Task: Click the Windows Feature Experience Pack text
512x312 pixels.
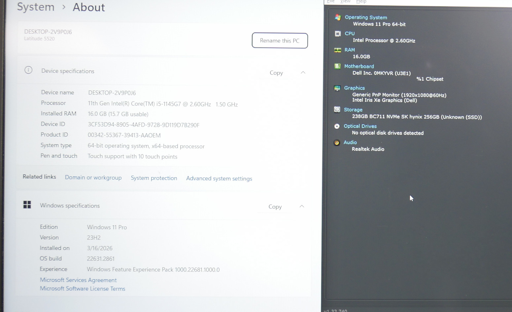Action: click(153, 270)
